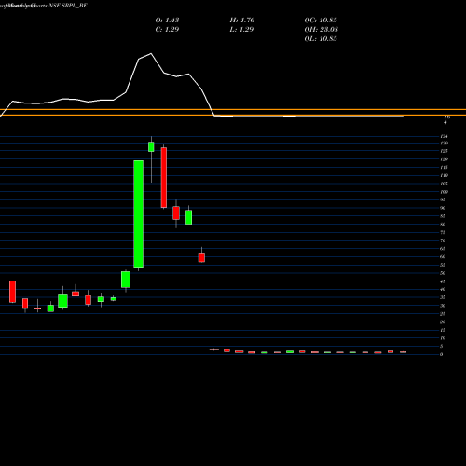The width and height of the screenshot is (466, 466).
Task: Click the '0' price axis label
Action: (442, 354)
